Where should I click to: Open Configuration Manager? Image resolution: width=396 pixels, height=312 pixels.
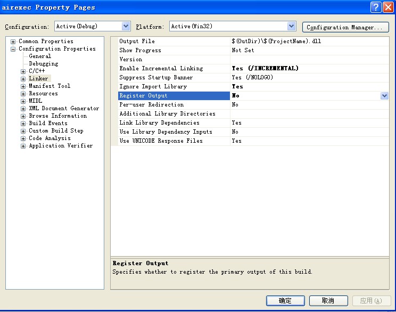coord(345,27)
